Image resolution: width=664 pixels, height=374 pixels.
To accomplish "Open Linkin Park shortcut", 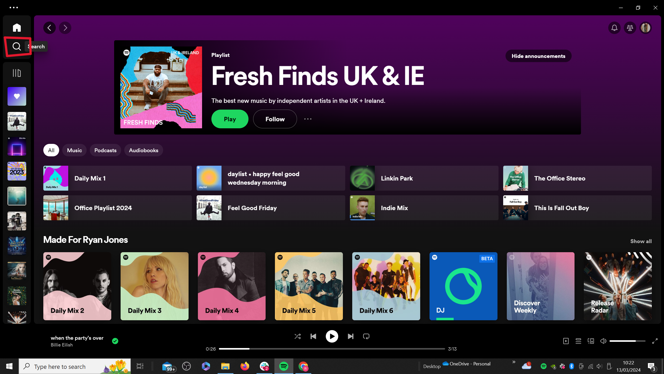I will 424,178.
